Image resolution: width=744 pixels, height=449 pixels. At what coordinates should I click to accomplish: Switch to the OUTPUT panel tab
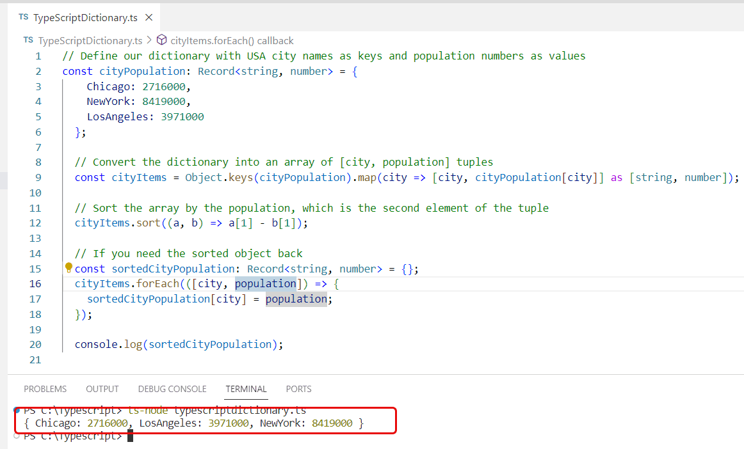tap(102, 389)
